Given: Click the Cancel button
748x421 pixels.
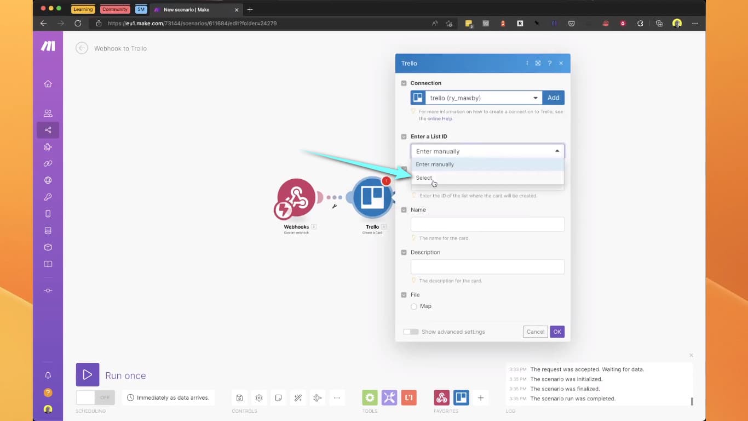Looking at the screenshot, I should pos(536,332).
